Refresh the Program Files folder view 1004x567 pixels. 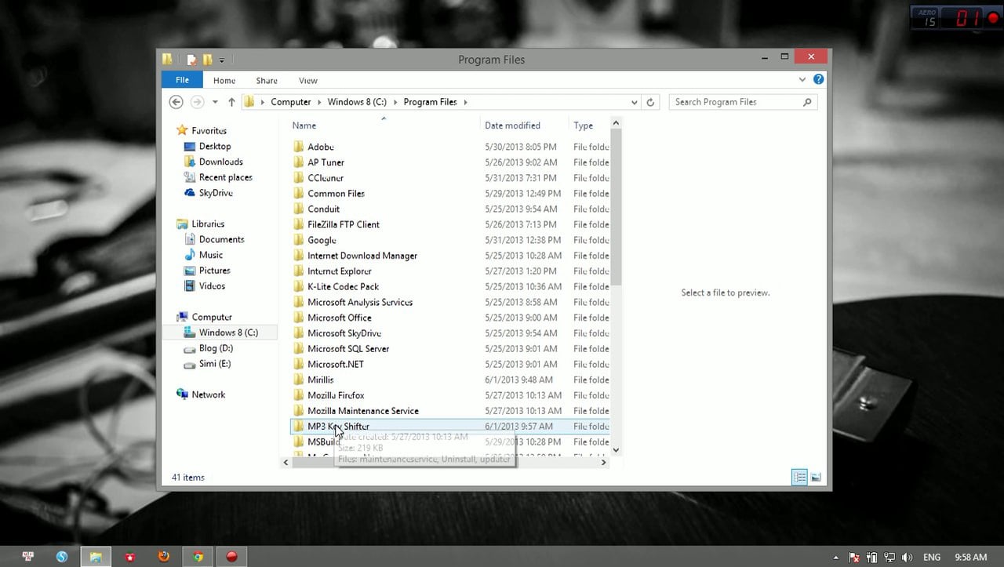coord(650,102)
